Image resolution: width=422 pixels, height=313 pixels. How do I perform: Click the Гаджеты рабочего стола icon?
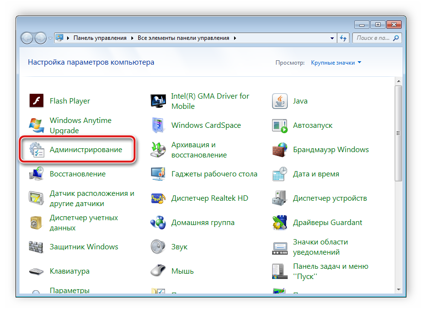pos(158,174)
